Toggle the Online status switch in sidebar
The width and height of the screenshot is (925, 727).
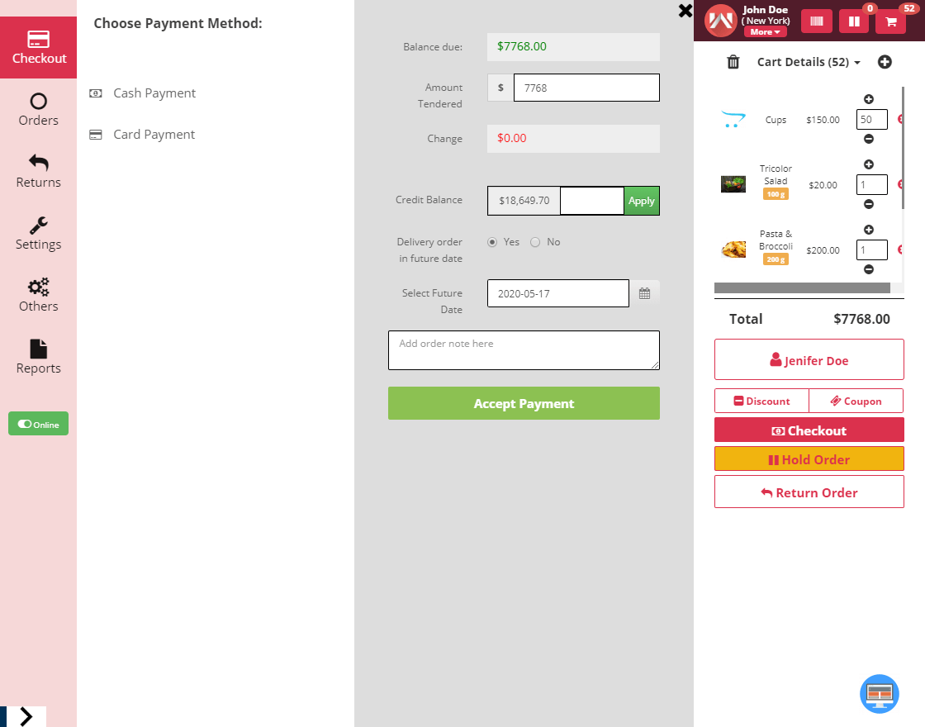pyautogui.click(x=38, y=423)
